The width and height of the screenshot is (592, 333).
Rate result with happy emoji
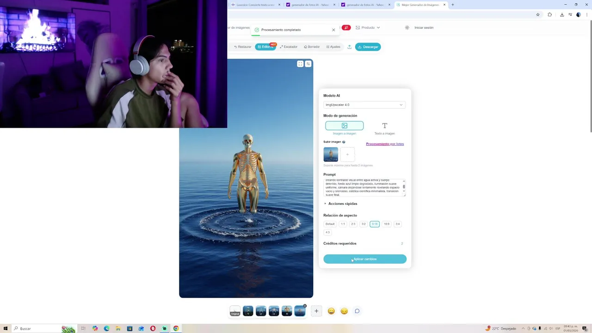(x=331, y=311)
